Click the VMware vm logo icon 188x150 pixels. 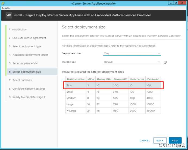coord(9,15)
